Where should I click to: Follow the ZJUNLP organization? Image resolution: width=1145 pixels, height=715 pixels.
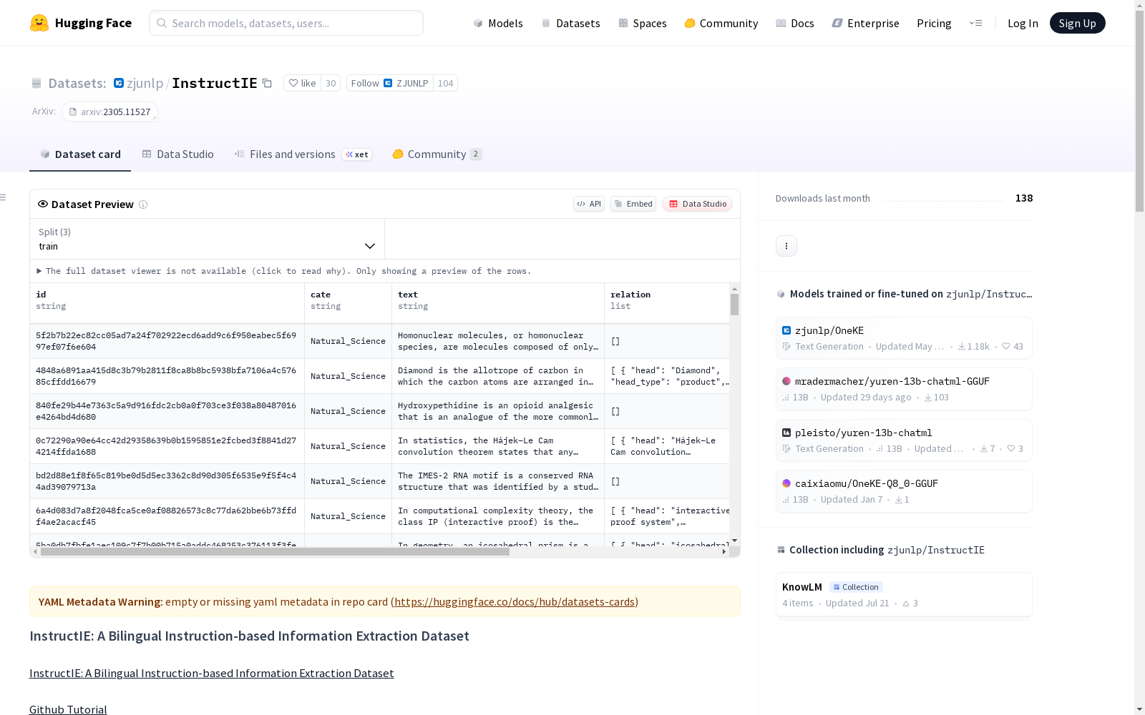(x=390, y=83)
